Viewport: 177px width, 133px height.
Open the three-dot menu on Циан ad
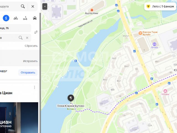tap(35, 87)
